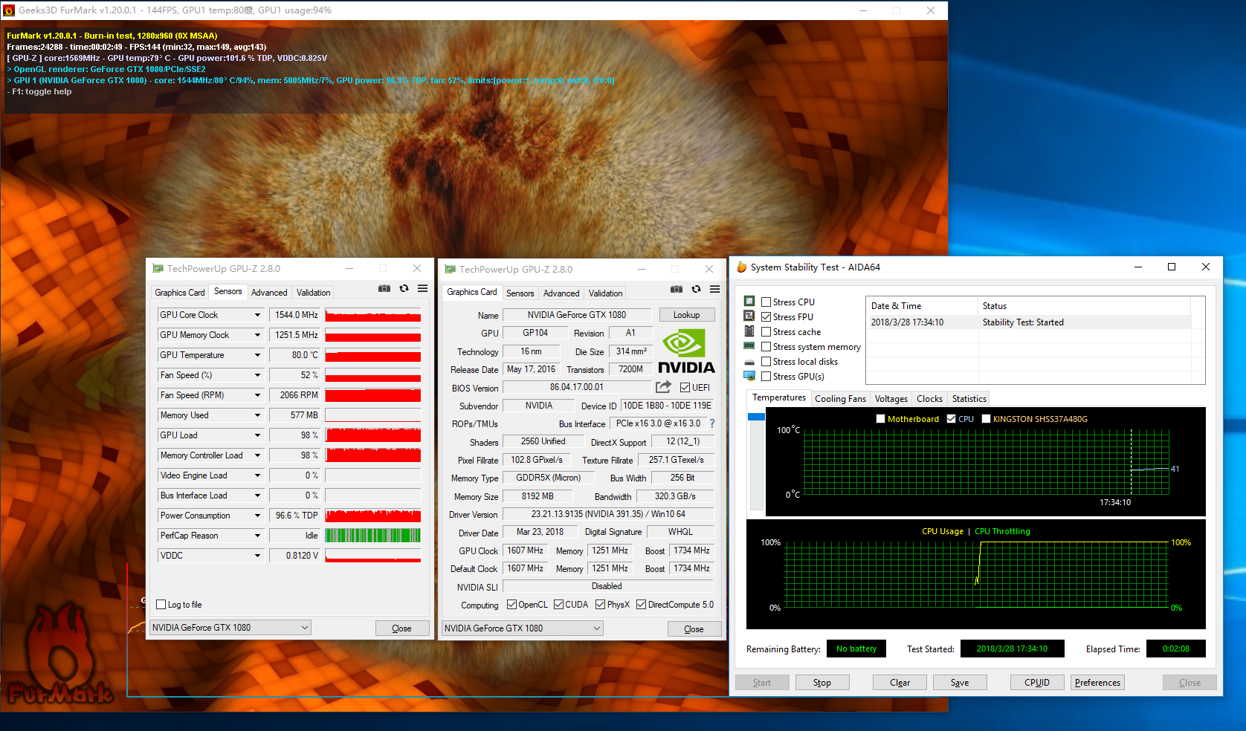1246x731 pixels.
Task: Click the blue vertical slider beside temperature graph
Action: pos(756,418)
